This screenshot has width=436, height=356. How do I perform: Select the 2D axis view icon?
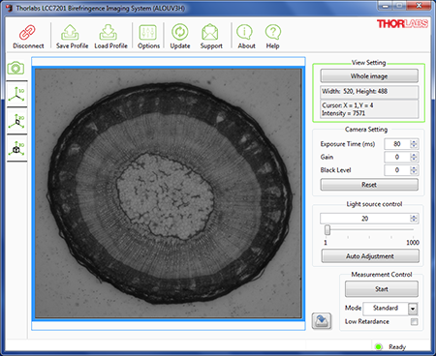16,121
